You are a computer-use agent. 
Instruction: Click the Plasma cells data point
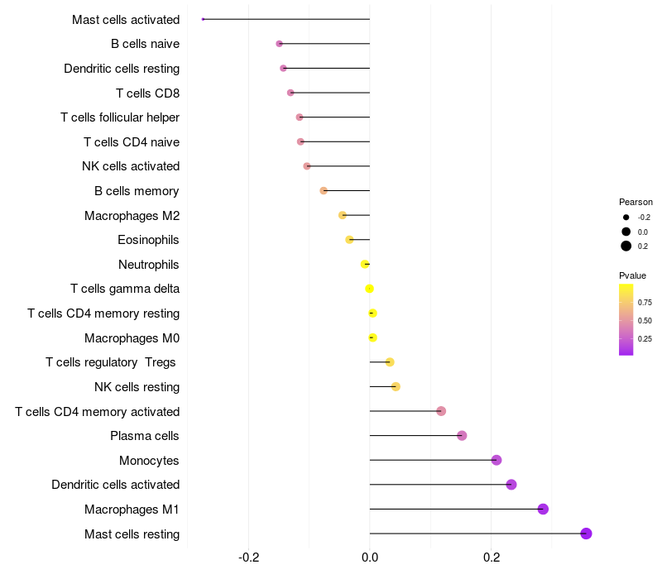[462, 436]
